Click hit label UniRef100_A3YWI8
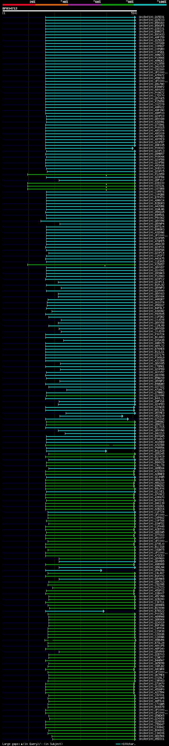This screenshot has width=169, height=746. [x=151, y=407]
